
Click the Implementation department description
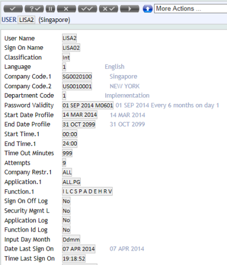click(127, 95)
